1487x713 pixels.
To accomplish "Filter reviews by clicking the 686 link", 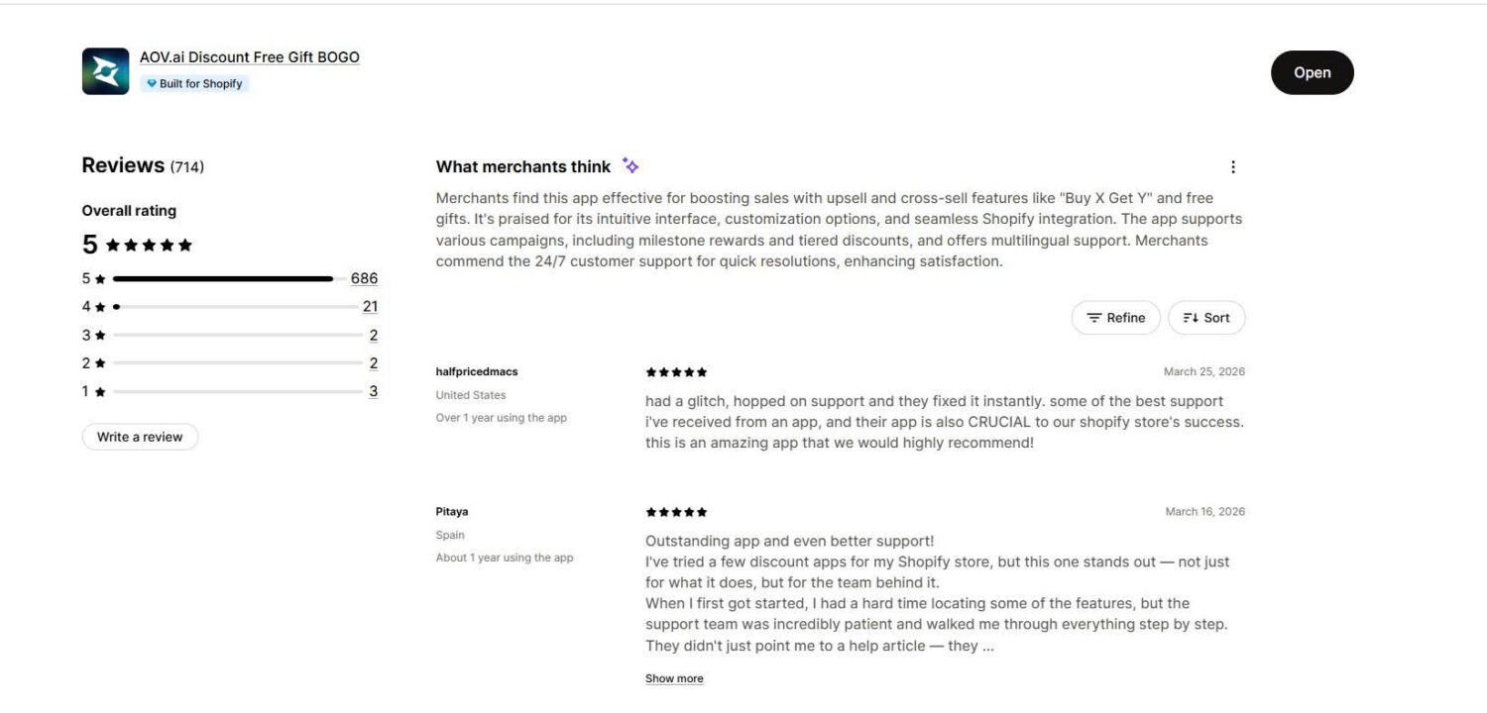I will (364, 278).
